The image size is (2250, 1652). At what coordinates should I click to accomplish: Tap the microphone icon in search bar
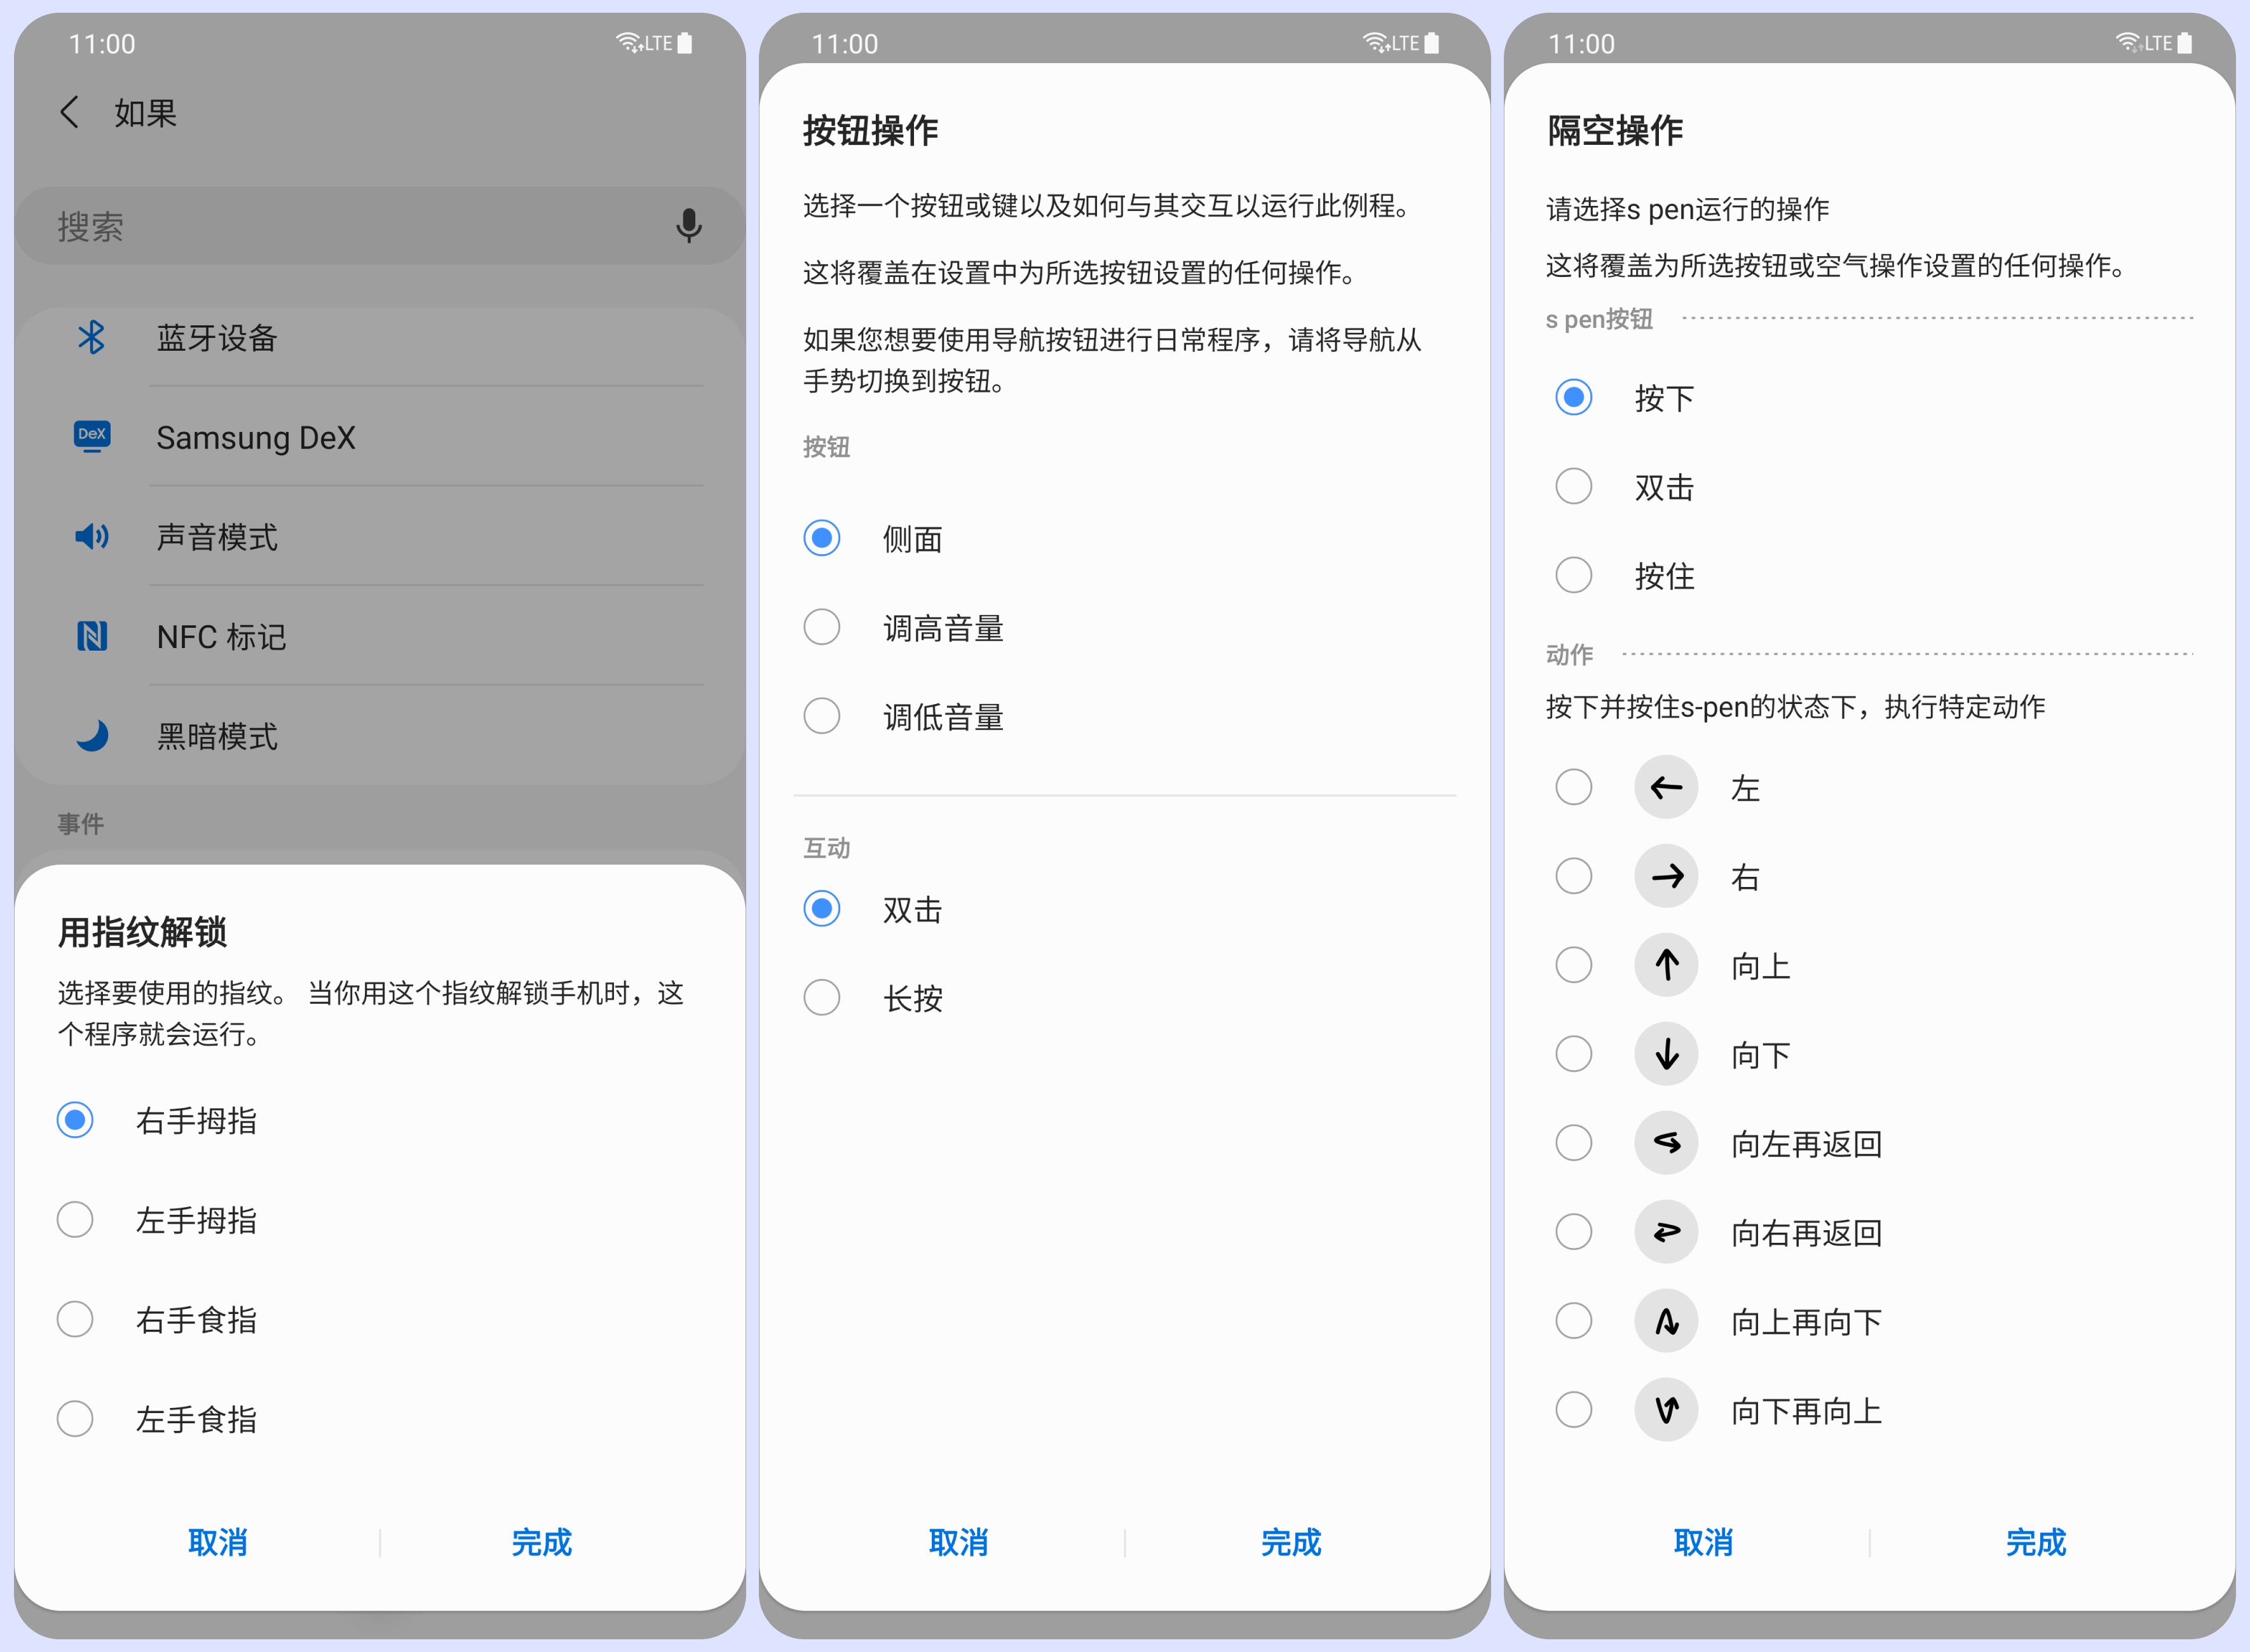688,226
